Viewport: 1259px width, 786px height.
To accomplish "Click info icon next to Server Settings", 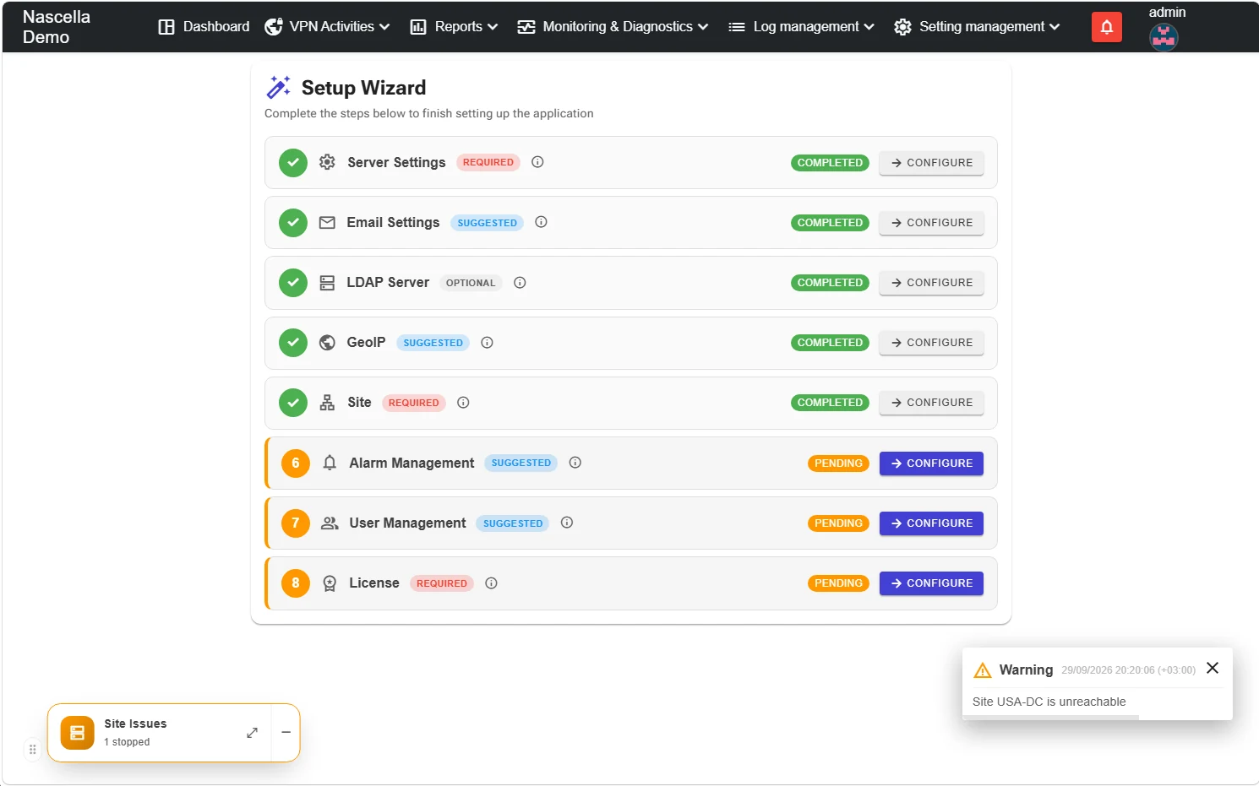I will pyautogui.click(x=537, y=162).
